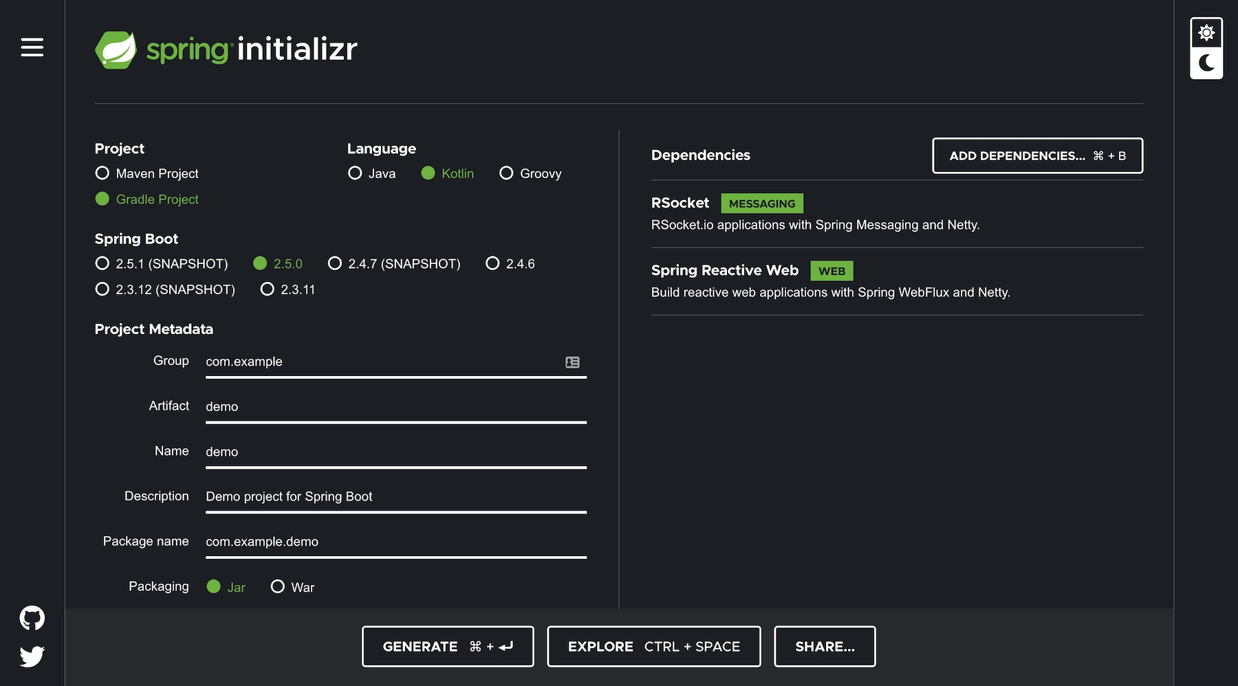Click the Project Metadata heading
The width and height of the screenshot is (1238, 686).
(154, 329)
